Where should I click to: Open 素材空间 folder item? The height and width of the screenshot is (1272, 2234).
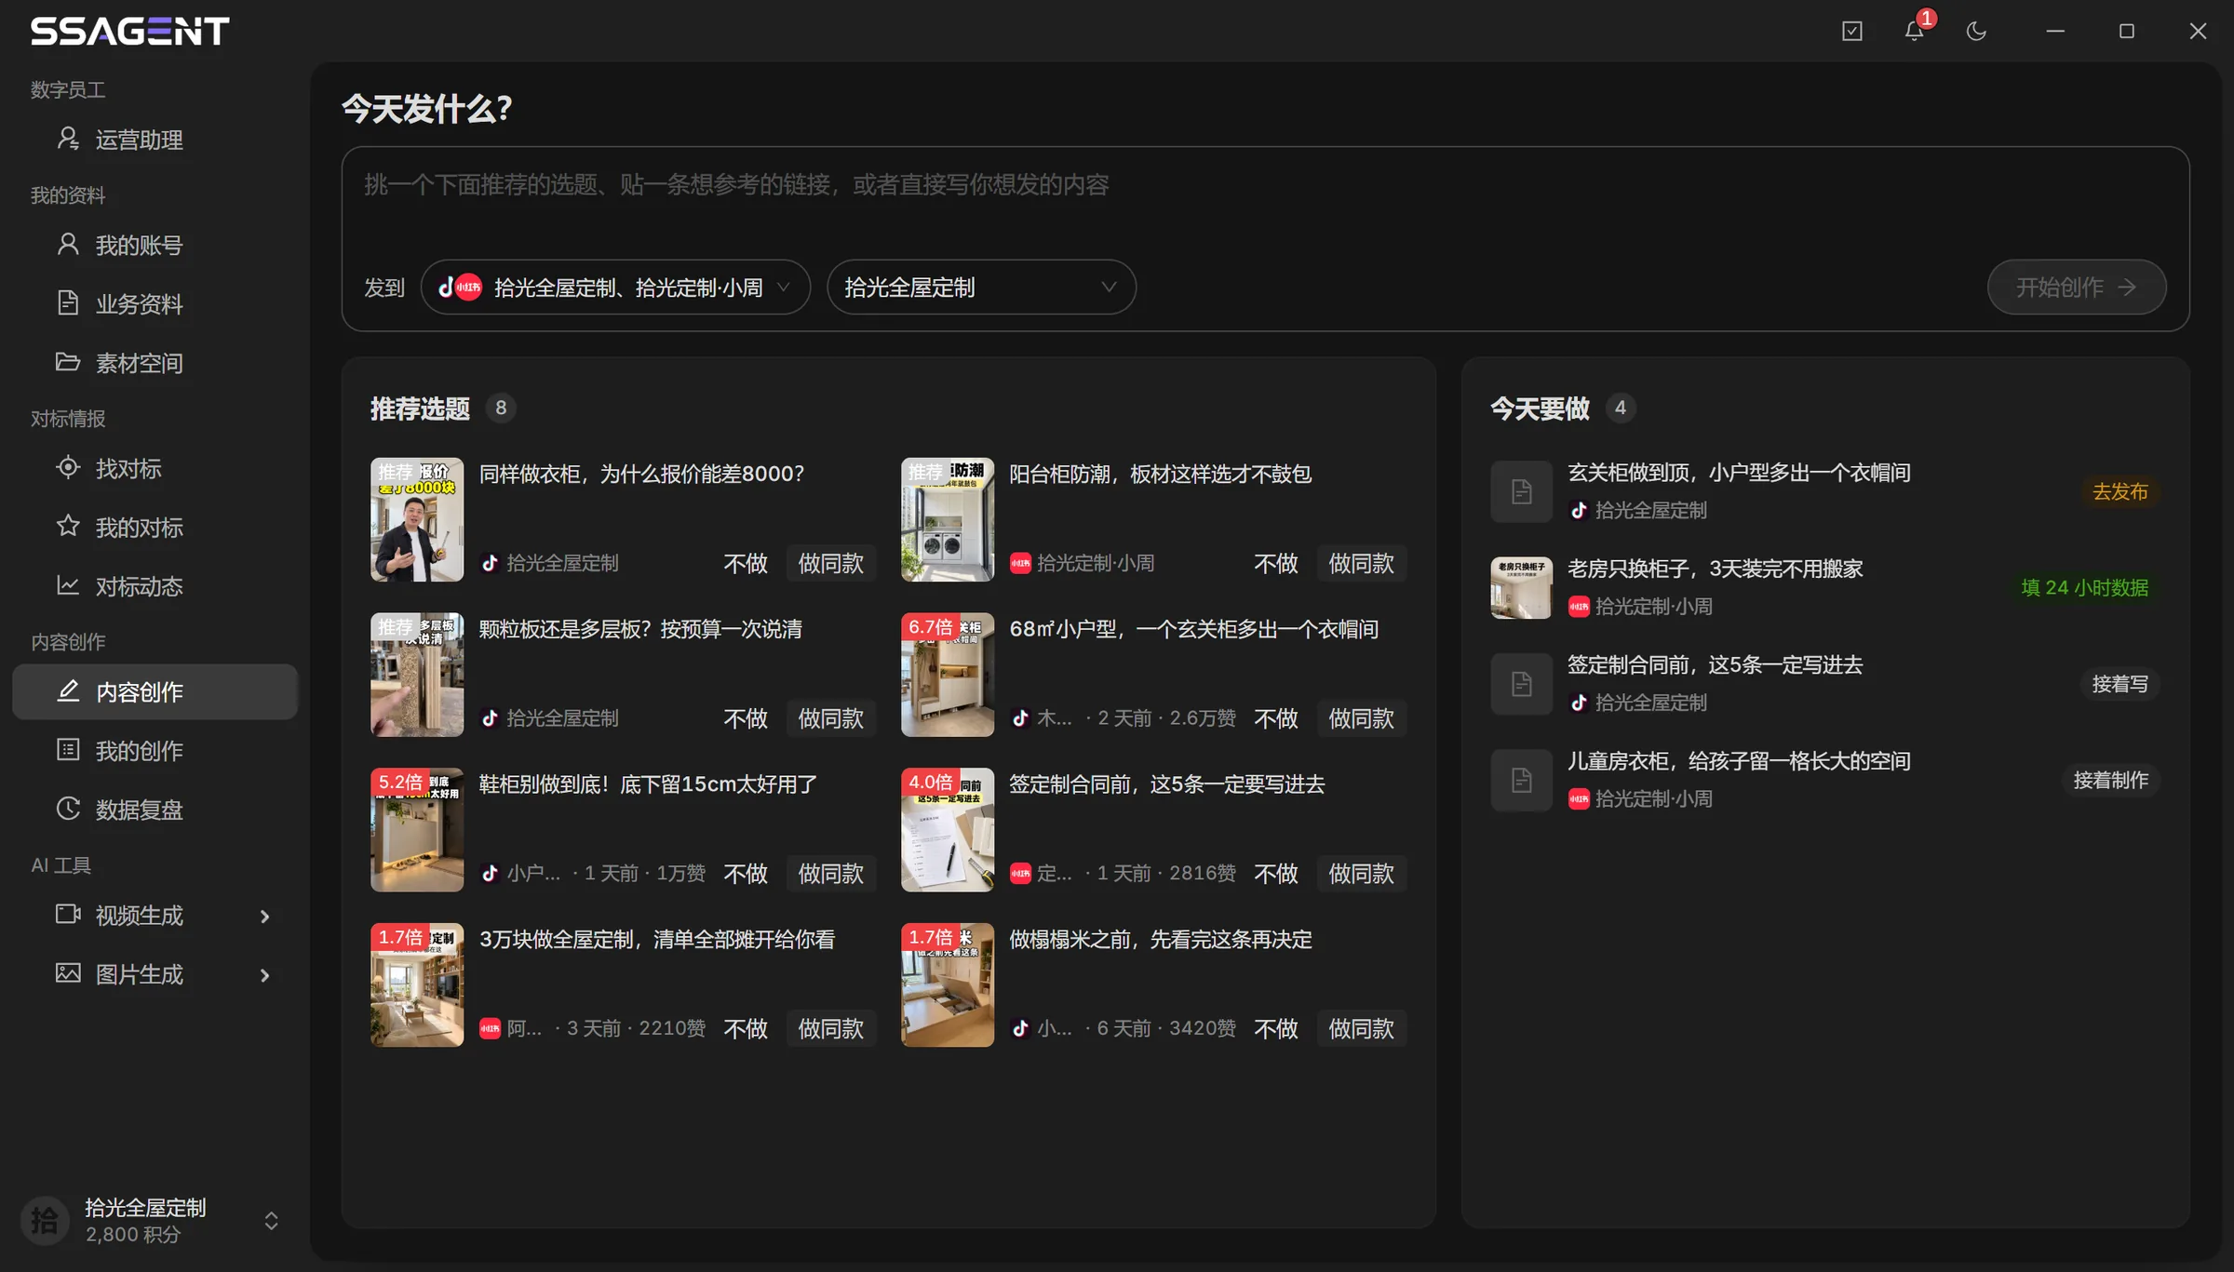[155, 363]
